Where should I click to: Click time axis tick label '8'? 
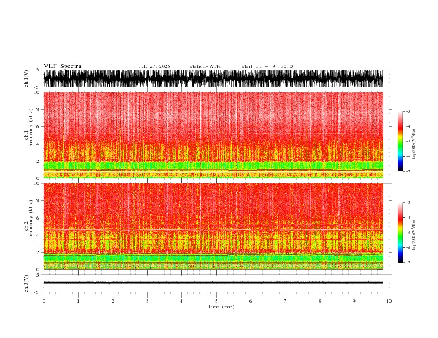(320, 301)
